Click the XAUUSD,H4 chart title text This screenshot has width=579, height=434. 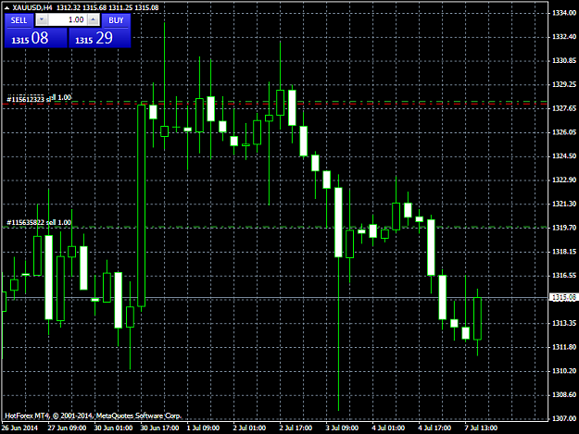pyautogui.click(x=32, y=7)
